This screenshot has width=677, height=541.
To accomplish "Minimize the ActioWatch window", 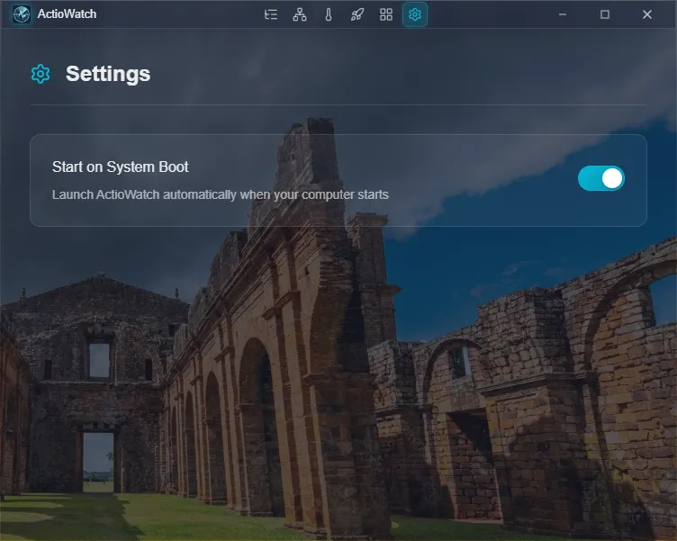I will (562, 14).
